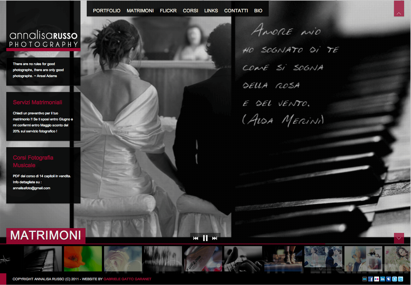
Task: Open the Skype icon in the footer
Action: click(x=395, y=279)
